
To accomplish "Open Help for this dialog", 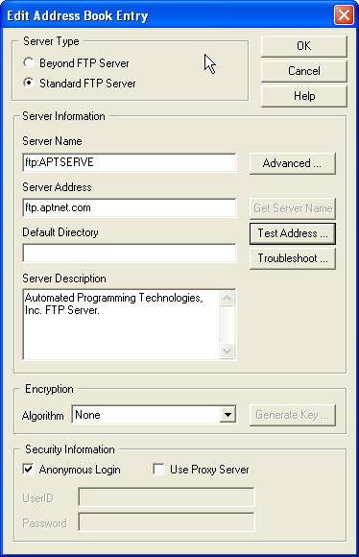I will point(304,96).
